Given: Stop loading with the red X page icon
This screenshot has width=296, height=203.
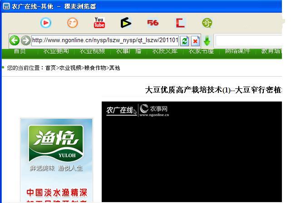Looking at the screenshot, I should (x=195, y=41).
